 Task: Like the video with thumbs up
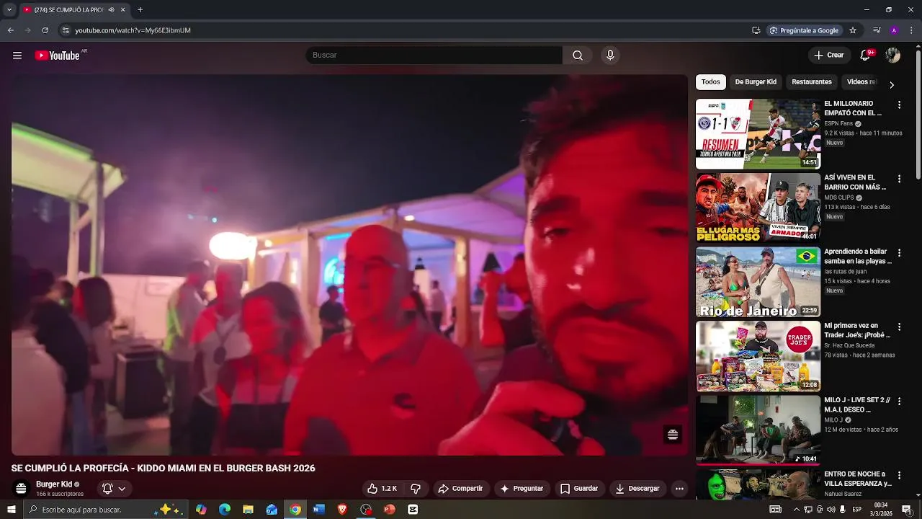point(382,489)
